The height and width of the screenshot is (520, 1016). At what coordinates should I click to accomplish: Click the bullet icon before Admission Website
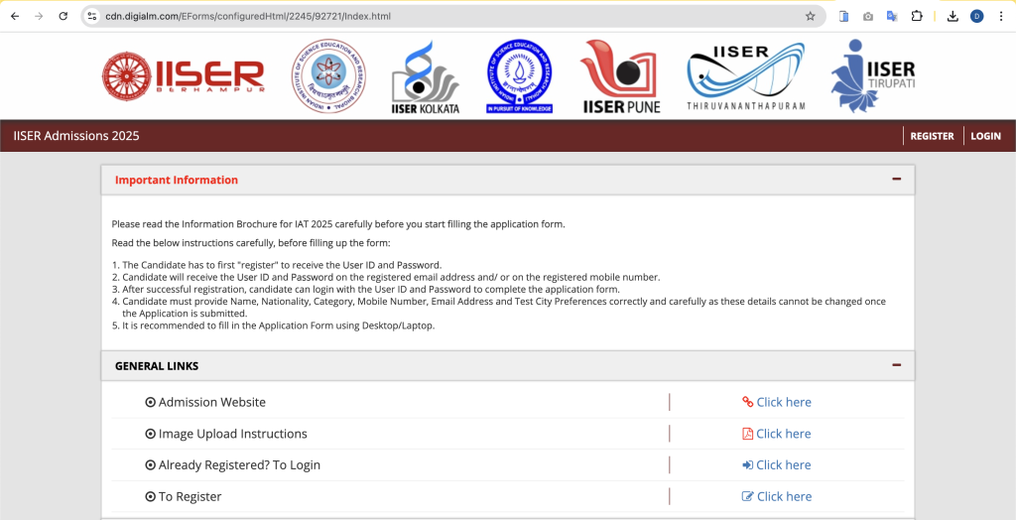[151, 402]
